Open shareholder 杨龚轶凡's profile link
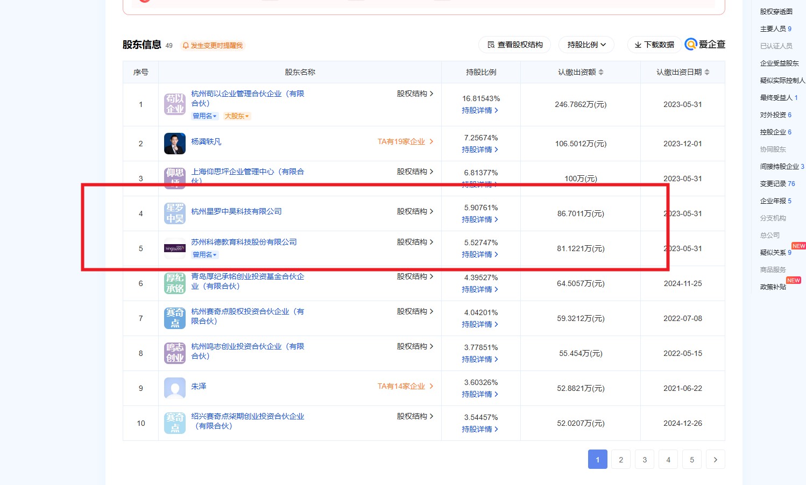806x485 pixels. (x=206, y=141)
